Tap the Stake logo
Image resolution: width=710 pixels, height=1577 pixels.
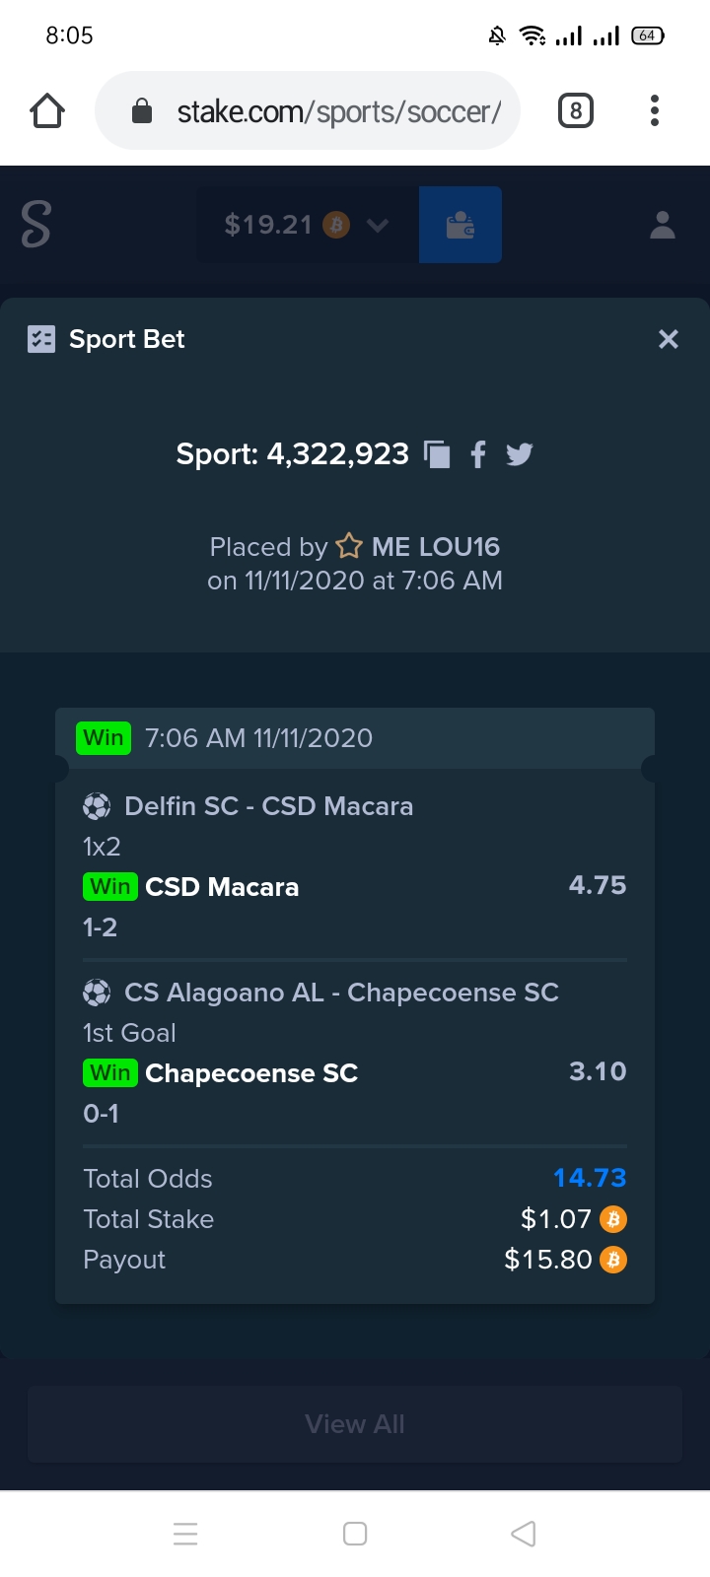35,224
